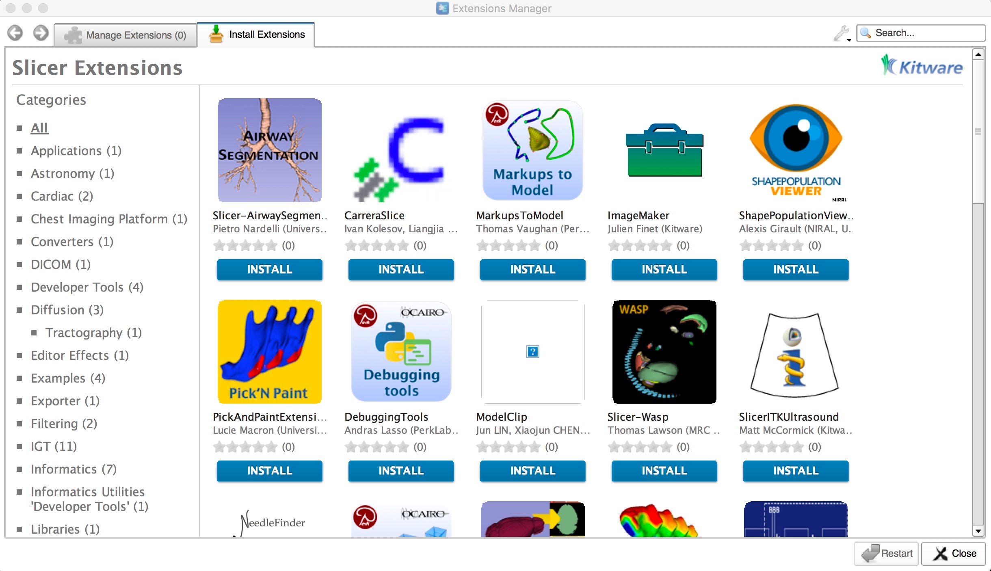
Task: Open the IGT category link
Action: [x=54, y=446]
